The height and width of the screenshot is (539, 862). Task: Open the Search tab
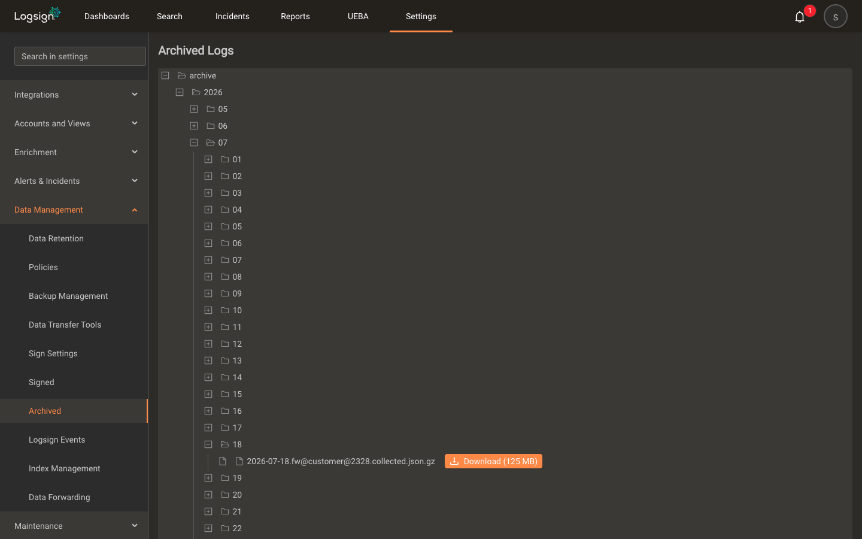click(169, 16)
